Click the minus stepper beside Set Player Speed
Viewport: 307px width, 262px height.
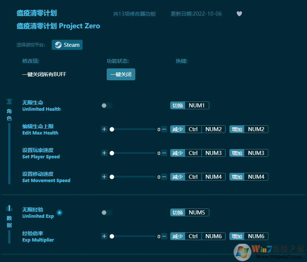coord(164,153)
